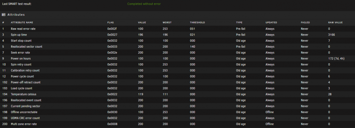Click 'Pre-fail' type in Reallocated sector count row
This screenshot has height=128, width=355.
point(240,47)
